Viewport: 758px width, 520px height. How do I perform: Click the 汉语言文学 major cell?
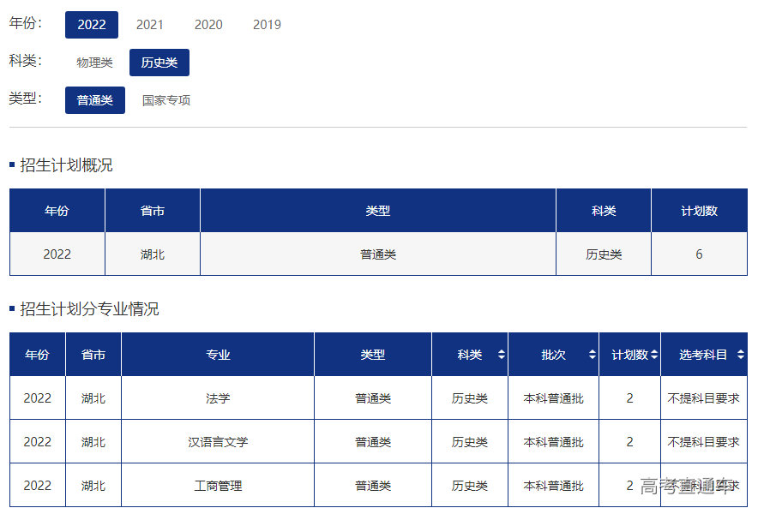(218, 442)
